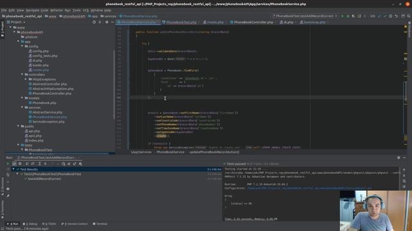Switch to bootstrap.php editor tab

[x=314, y=22]
